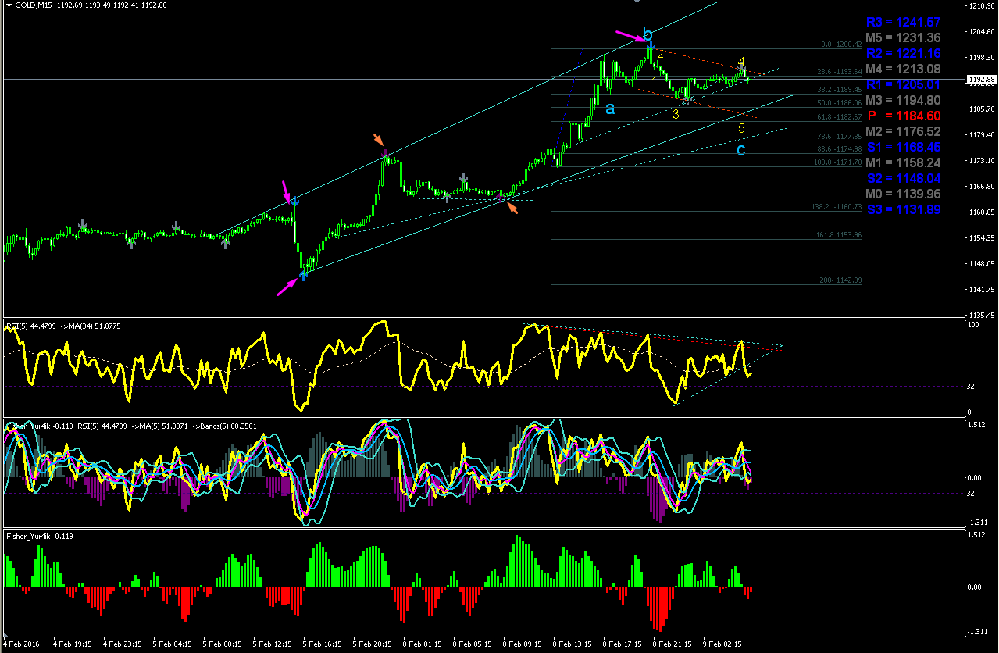Click the 4 Feb 2016 date label

pos(20,645)
